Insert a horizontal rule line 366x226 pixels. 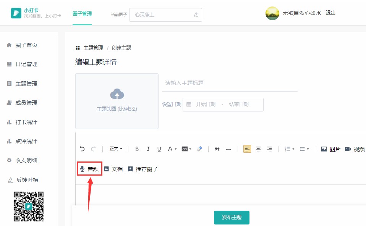click(228, 149)
